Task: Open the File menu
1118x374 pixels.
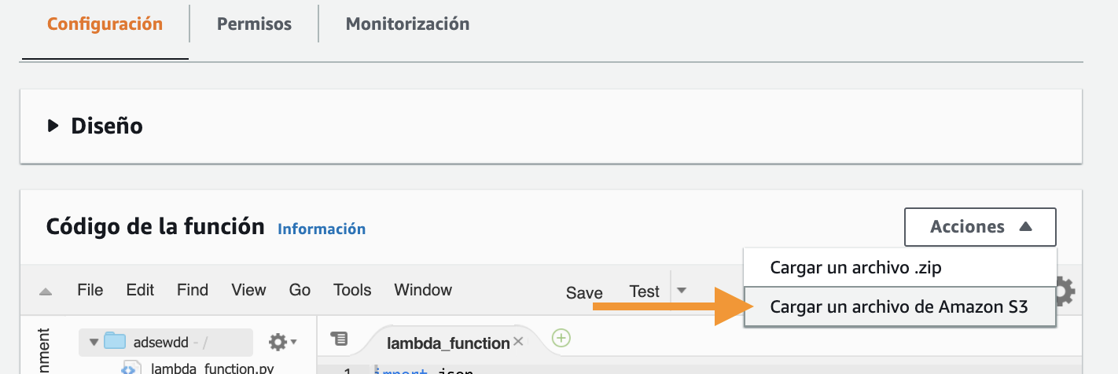Action: point(90,290)
